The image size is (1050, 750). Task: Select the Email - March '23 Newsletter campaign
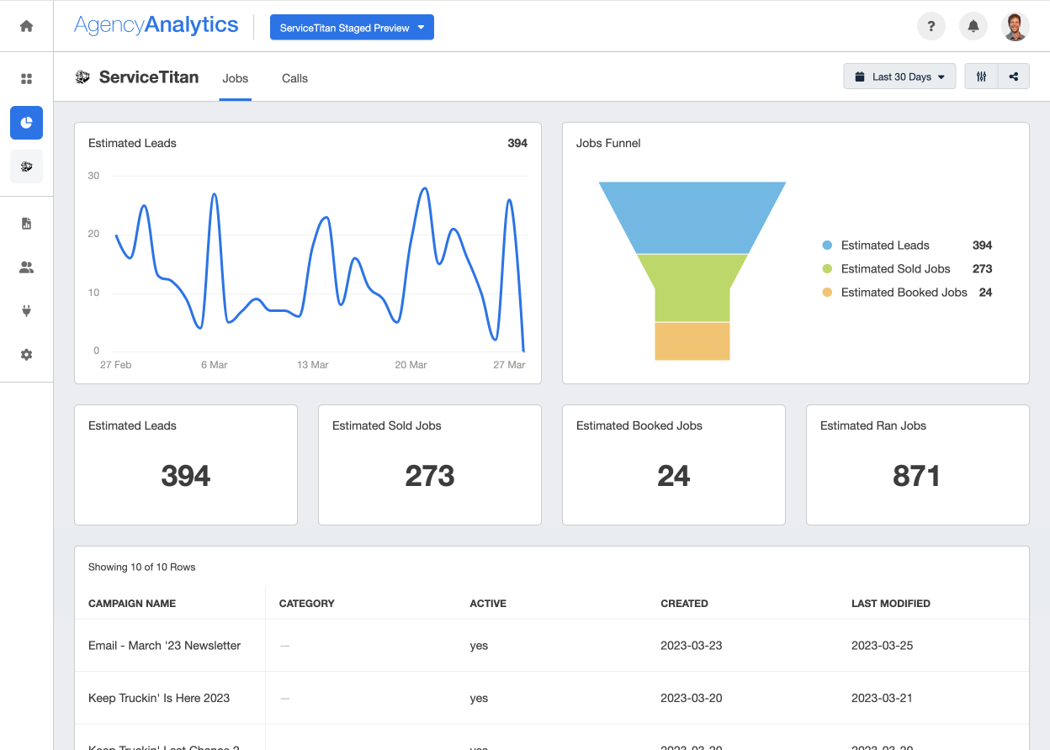coord(165,646)
